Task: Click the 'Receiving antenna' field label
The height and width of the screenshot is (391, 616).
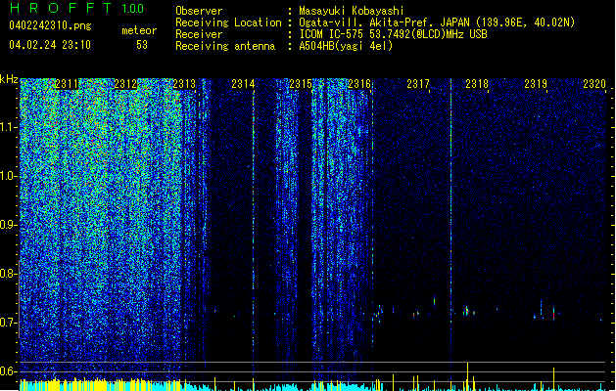Action: coord(225,46)
